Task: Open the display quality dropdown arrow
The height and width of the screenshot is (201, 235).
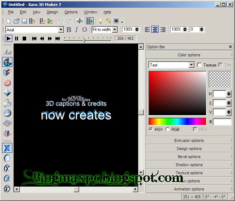Action: click(x=122, y=22)
